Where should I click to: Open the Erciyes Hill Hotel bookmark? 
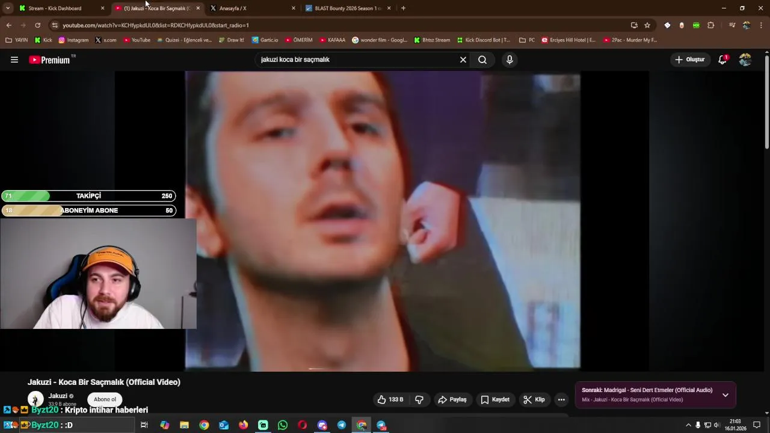tap(568, 40)
